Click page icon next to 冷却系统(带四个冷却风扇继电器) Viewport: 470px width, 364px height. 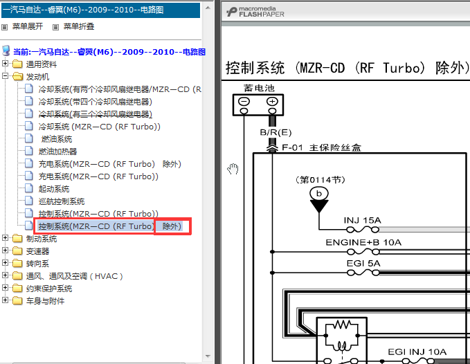pos(29,101)
